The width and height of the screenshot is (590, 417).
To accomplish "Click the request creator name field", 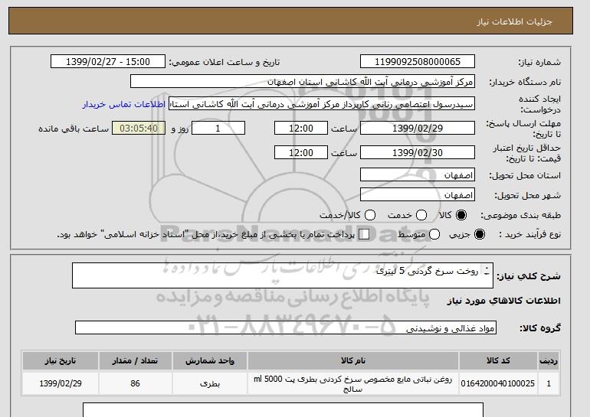I will [322, 104].
